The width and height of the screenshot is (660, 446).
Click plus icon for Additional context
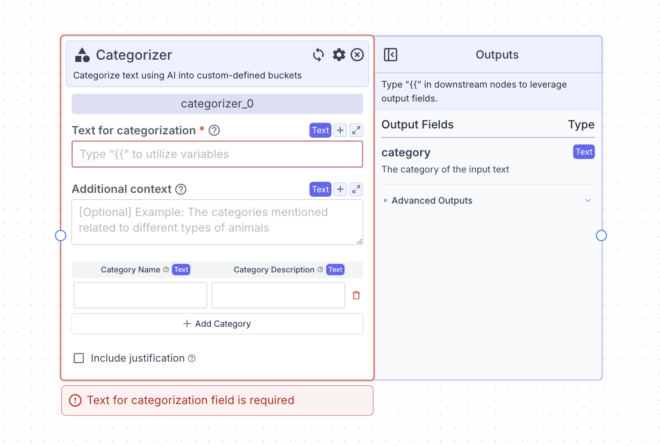[x=340, y=189]
